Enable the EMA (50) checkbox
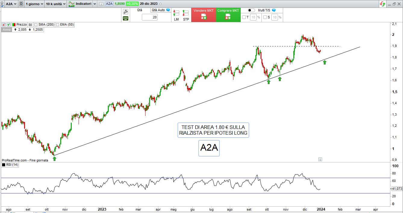The height and width of the screenshot is (213, 403). tap(58, 25)
